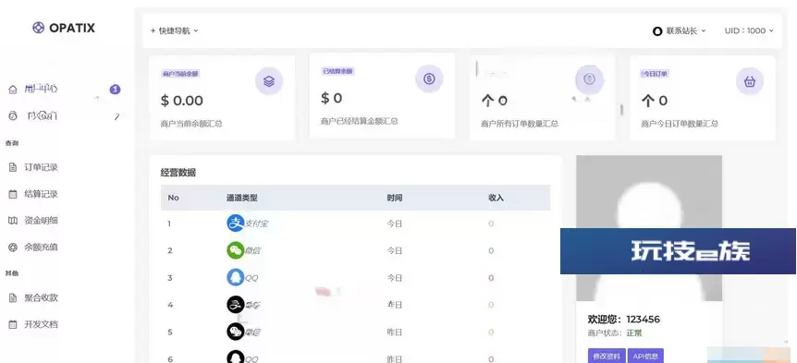Click the 通道类型 column header
The width and height of the screenshot is (797, 363).
[242, 198]
